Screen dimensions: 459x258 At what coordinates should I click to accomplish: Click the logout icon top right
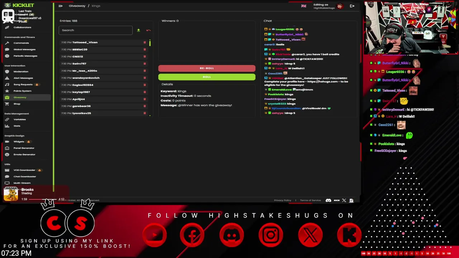click(x=352, y=6)
